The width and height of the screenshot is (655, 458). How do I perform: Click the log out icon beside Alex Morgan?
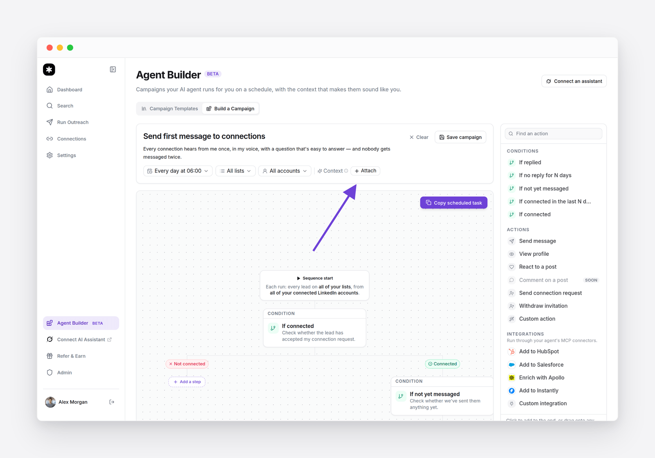(x=112, y=402)
